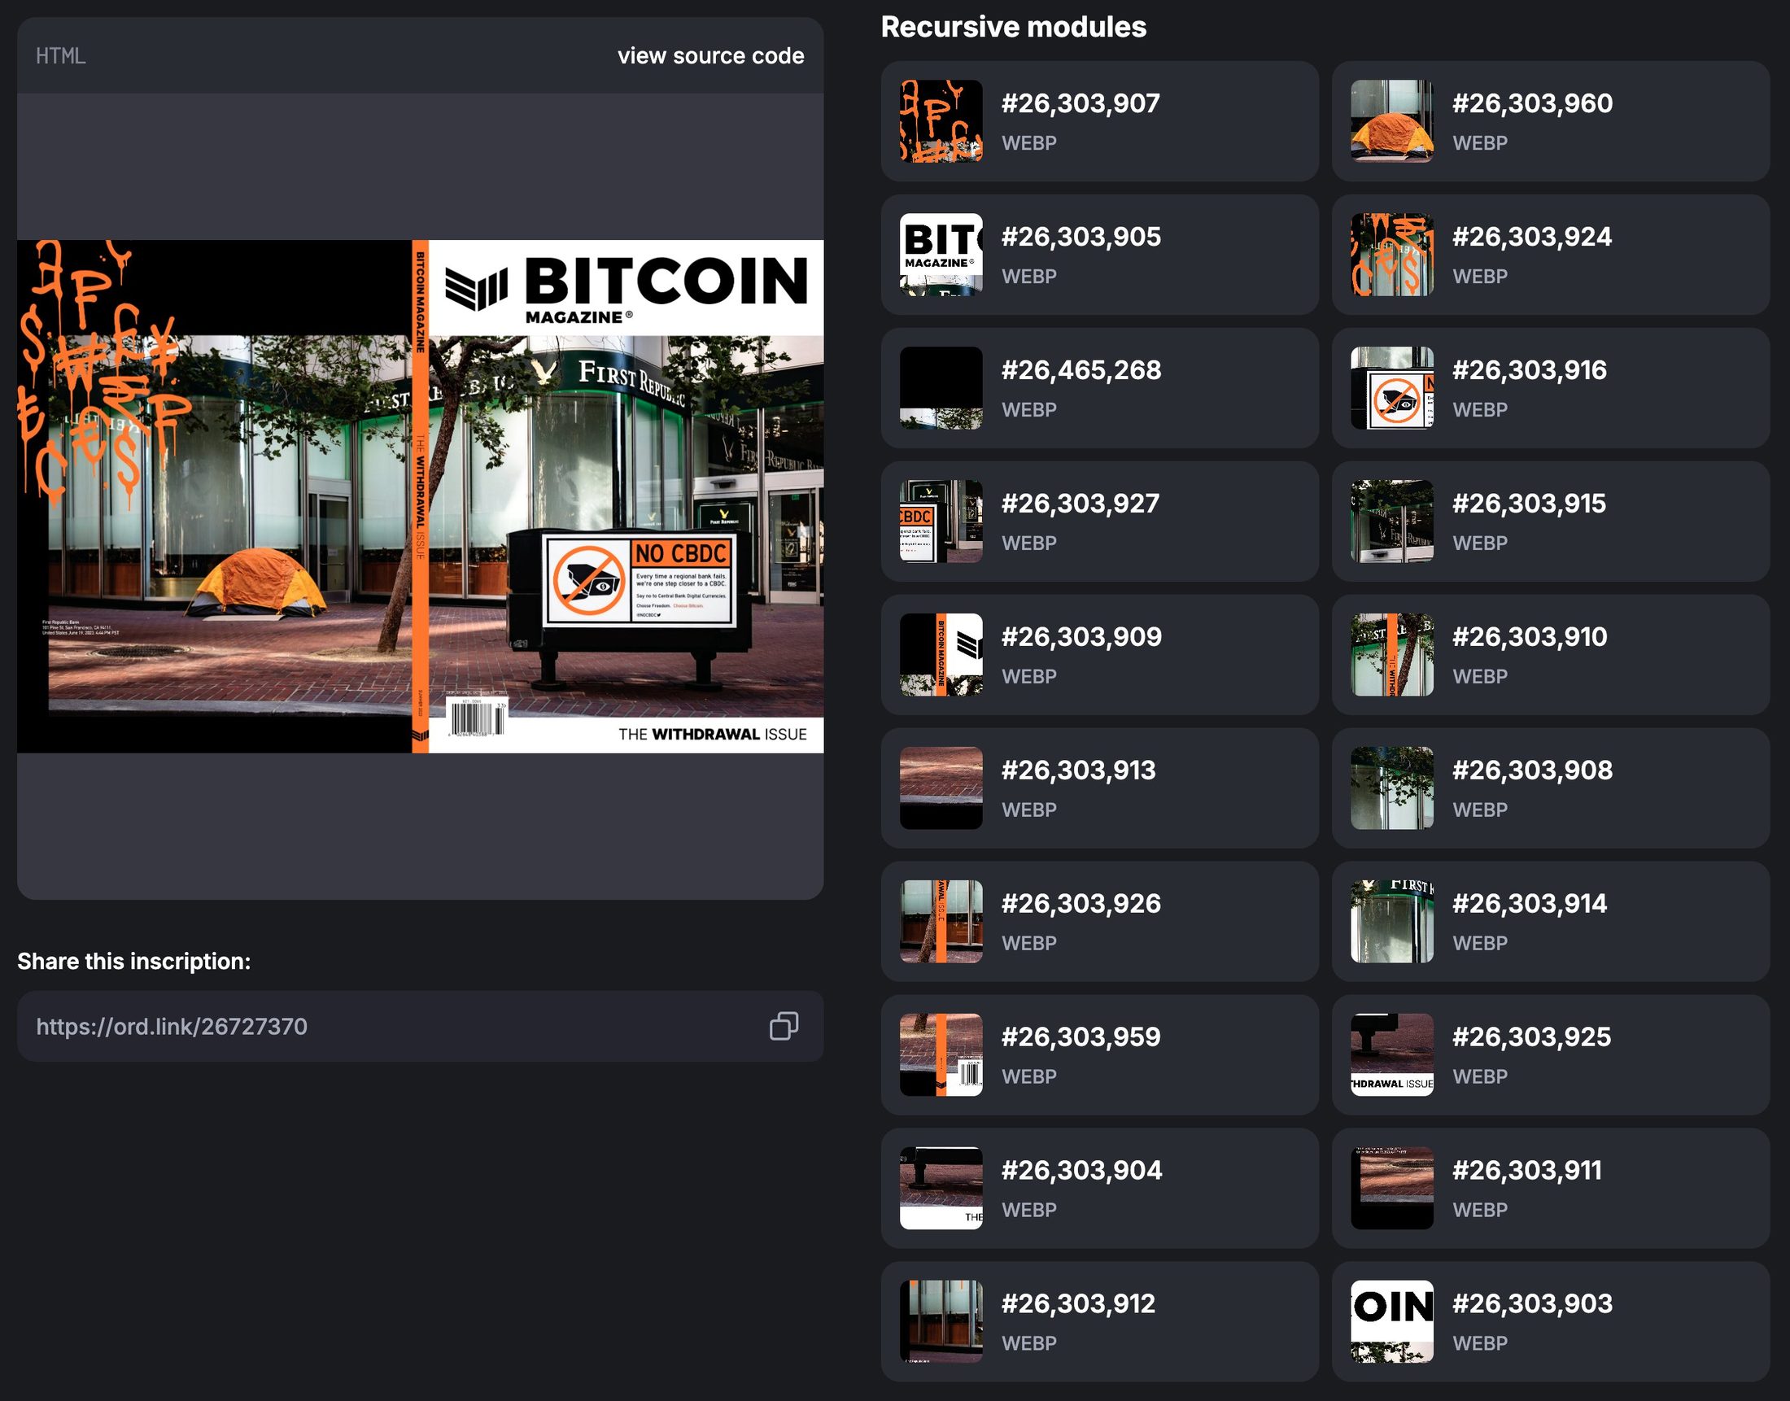Viewport: 1790px width, 1401px height.
Task: Click the #26,303,915 inscription number
Action: click(x=1529, y=504)
